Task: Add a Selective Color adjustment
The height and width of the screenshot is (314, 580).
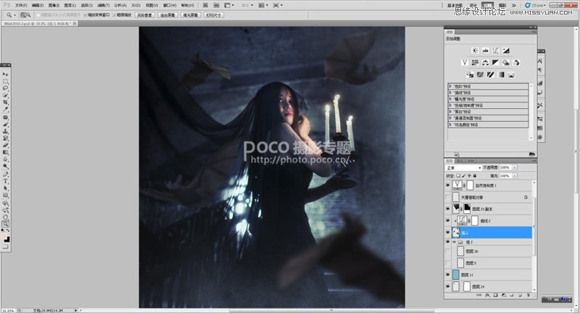Action: point(511,75)
